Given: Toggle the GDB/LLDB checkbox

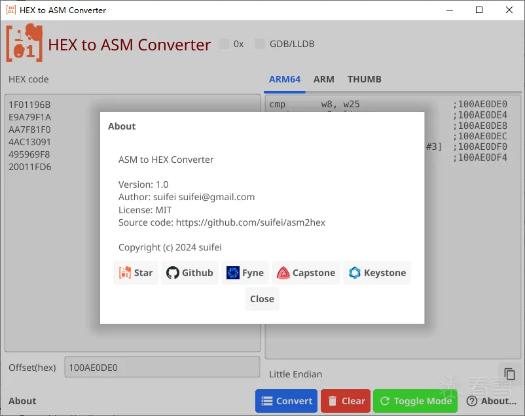Looking at the screenshot, I should pyautogui.click(x=260, y=44).
